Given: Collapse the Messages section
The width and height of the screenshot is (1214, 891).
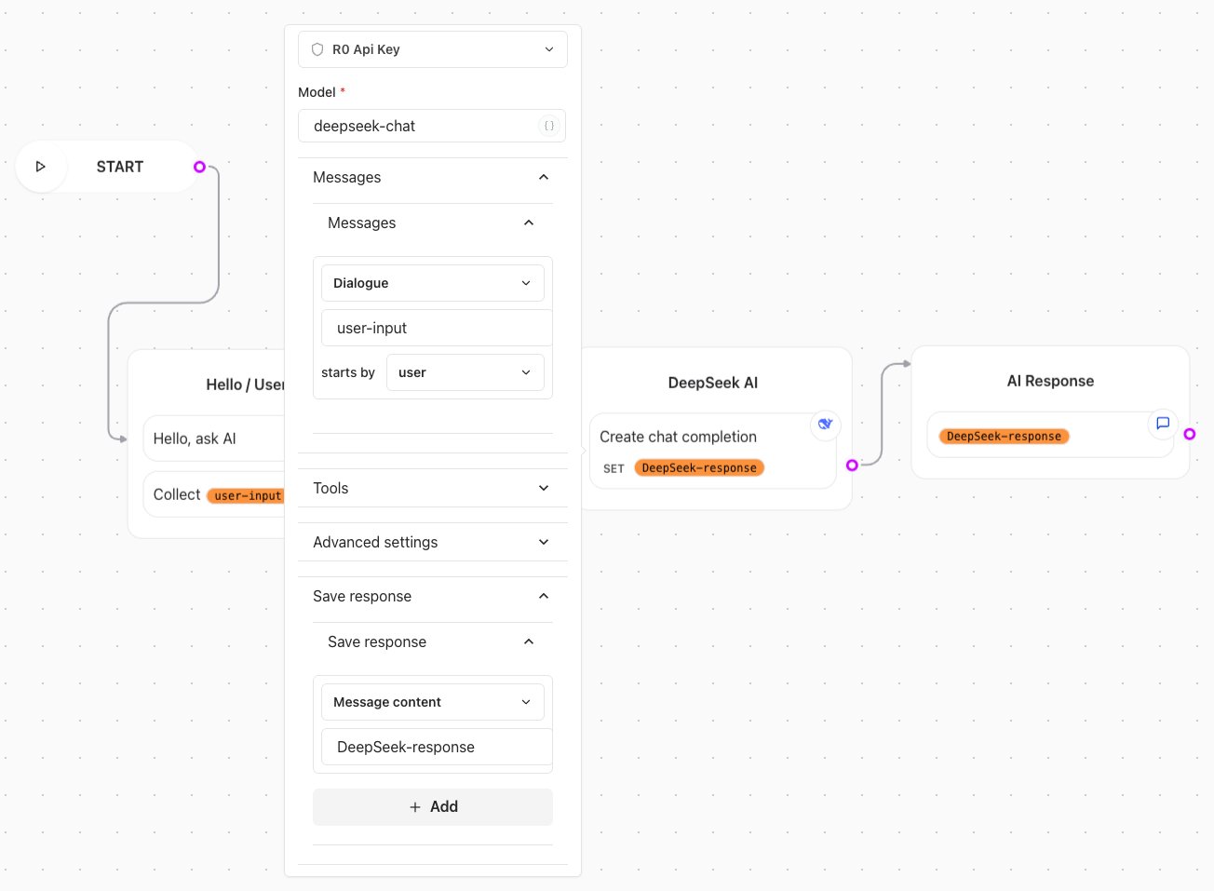Looking at the screenshot, I should [x=543, y=177].
